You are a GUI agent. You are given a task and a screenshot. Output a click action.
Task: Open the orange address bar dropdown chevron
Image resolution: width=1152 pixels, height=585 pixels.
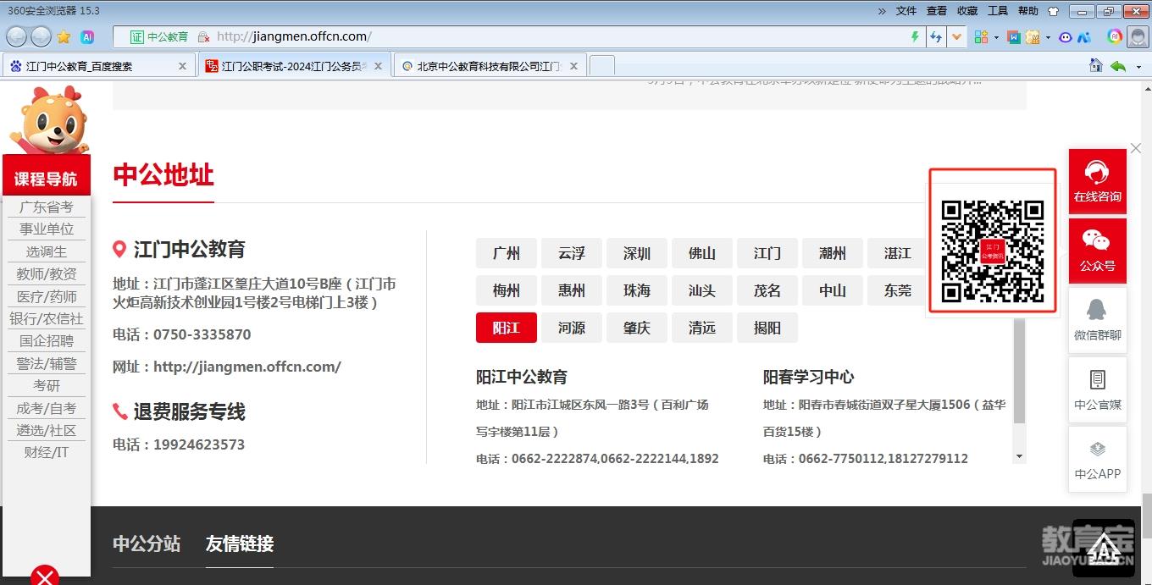(957, 37)
